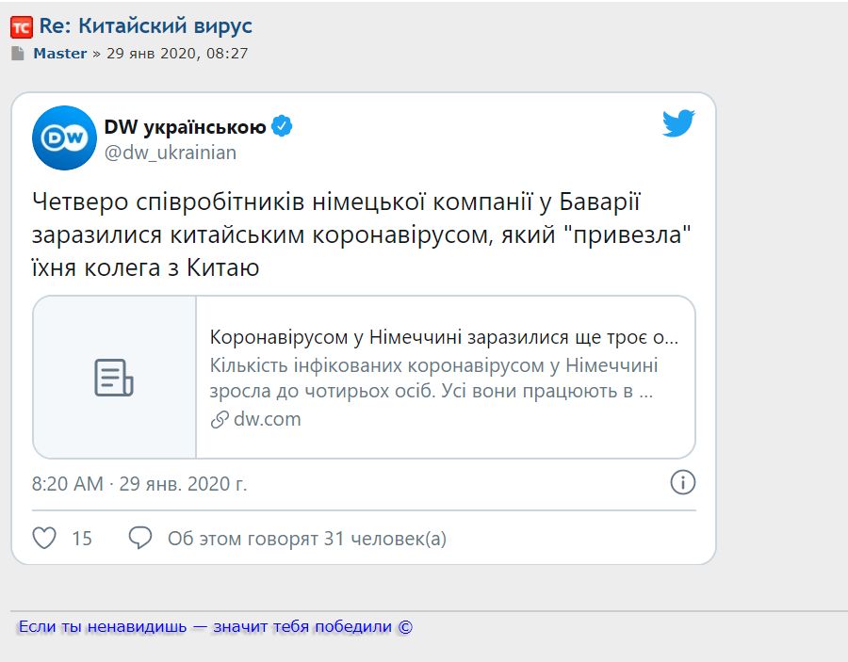
Task: Click the blue verified badge
Action: (282, 127)
